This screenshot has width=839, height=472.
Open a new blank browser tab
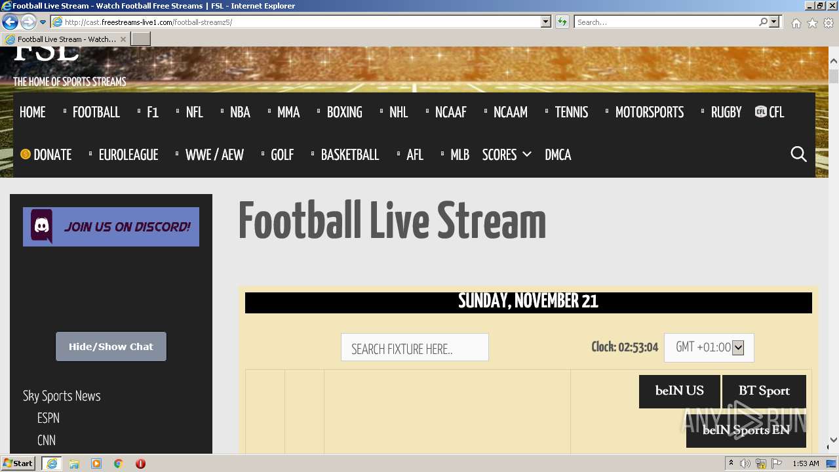141,39
